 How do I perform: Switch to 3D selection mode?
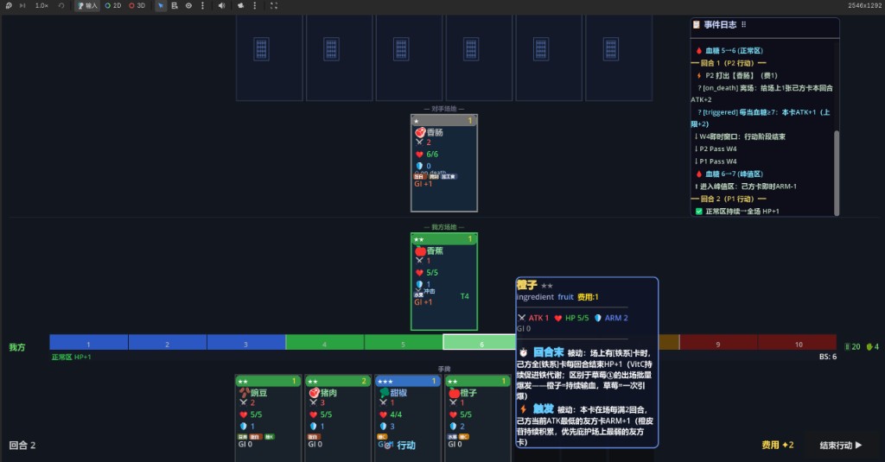pyautogui.click(x=137, y=6)
